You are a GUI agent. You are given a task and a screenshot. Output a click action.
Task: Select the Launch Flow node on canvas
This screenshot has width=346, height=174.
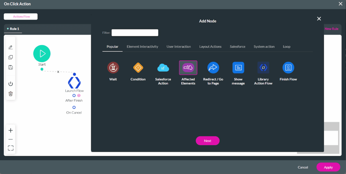[x=74, y=82]
